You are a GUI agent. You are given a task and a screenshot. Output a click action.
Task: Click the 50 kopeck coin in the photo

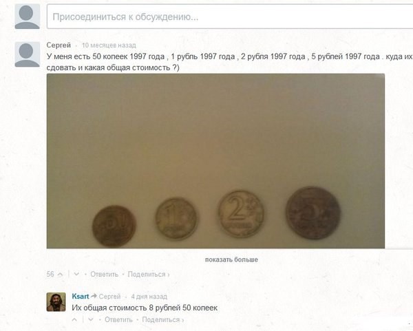tap(114, 226)
